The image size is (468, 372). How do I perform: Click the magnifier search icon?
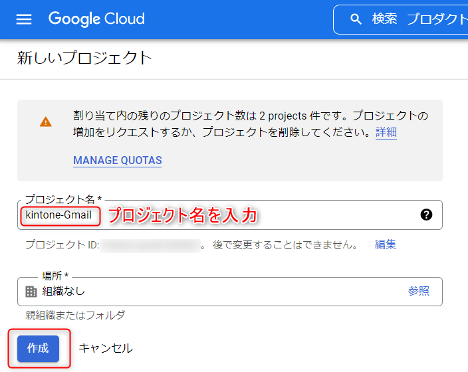[356, 19]
